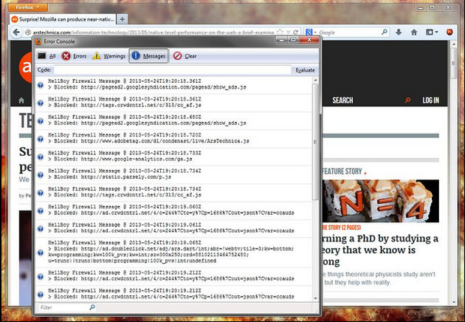Reload the page with the refresh icon
The image size is (465, 322).
coord(295,32)
